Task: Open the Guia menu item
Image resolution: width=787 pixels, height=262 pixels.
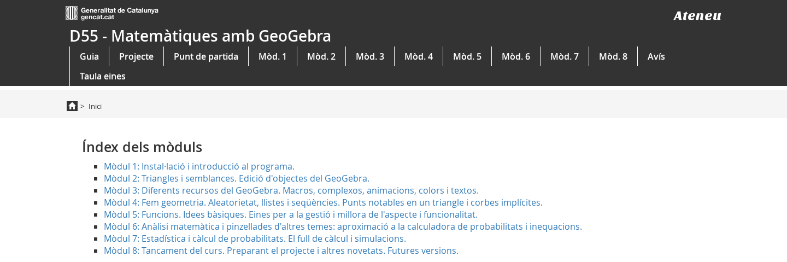Action: click(89, 56)
